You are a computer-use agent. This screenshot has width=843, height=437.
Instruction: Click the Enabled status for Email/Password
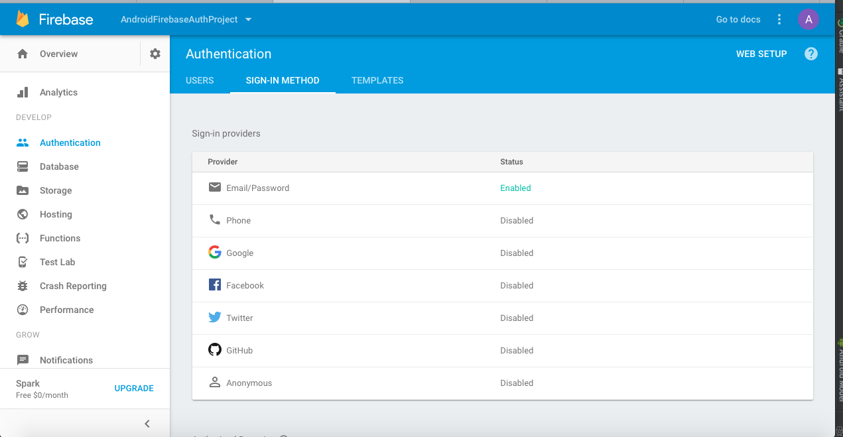click(515, 188)
